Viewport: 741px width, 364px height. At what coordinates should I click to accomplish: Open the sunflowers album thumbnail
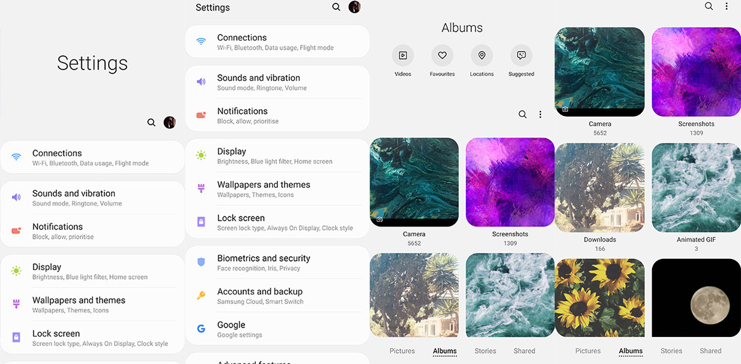point(600,298)
